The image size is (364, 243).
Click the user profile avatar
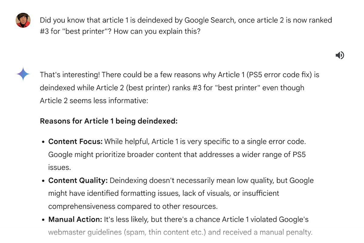(23, 20)
